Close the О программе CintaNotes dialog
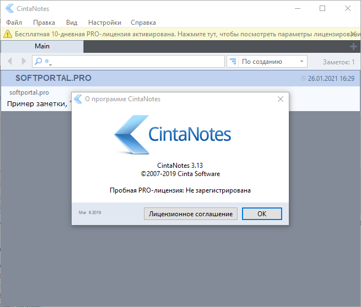Screen dimensions: 361x307 (x=281, y=99)
